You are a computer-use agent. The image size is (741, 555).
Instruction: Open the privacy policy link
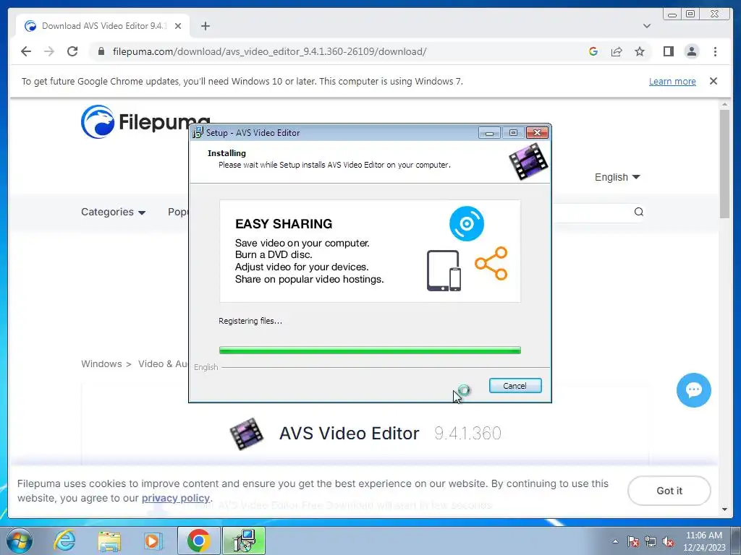point(175,498)
